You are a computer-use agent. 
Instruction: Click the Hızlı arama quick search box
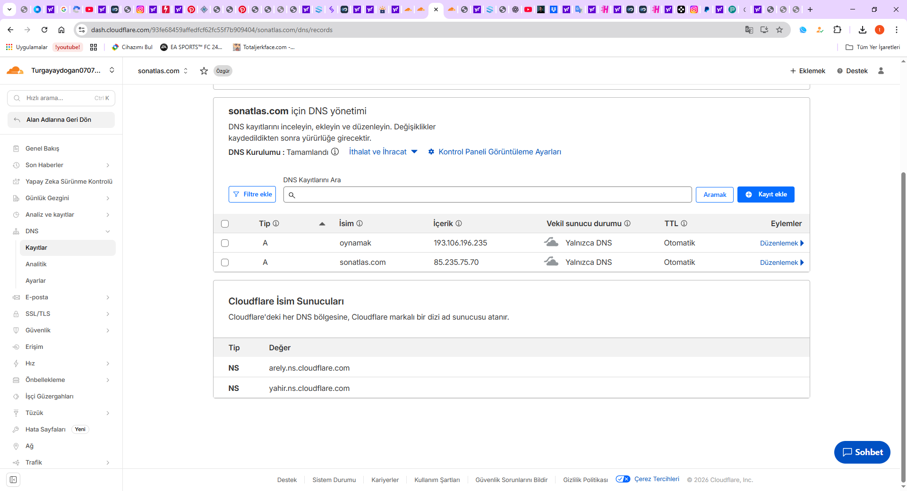61,98
